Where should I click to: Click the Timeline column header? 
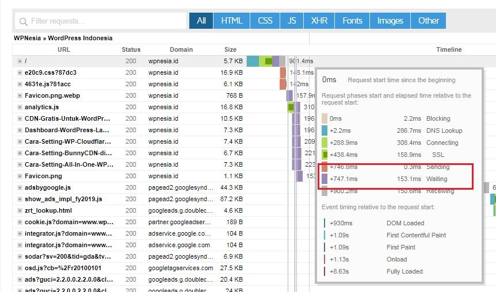point(449,49)
